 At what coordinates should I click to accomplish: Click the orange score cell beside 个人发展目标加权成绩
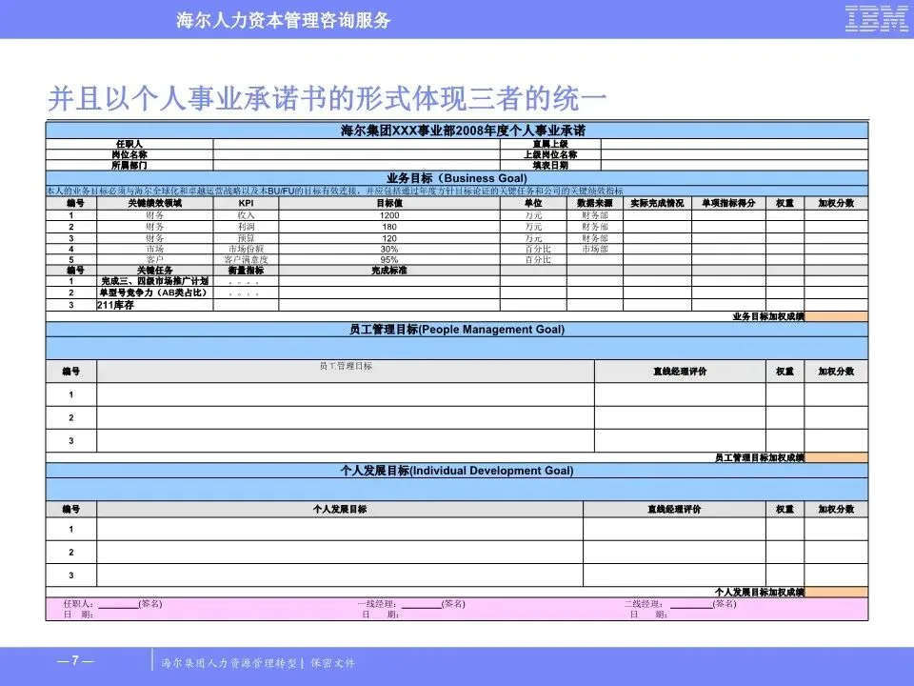coord(836,592)
